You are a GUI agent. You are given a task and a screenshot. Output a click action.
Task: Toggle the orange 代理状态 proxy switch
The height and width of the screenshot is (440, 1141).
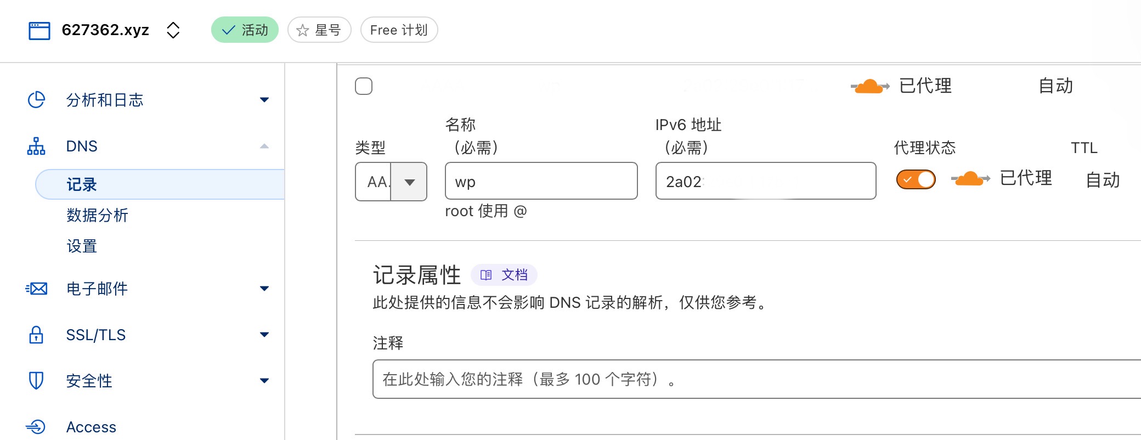click(x=916, y=179)
